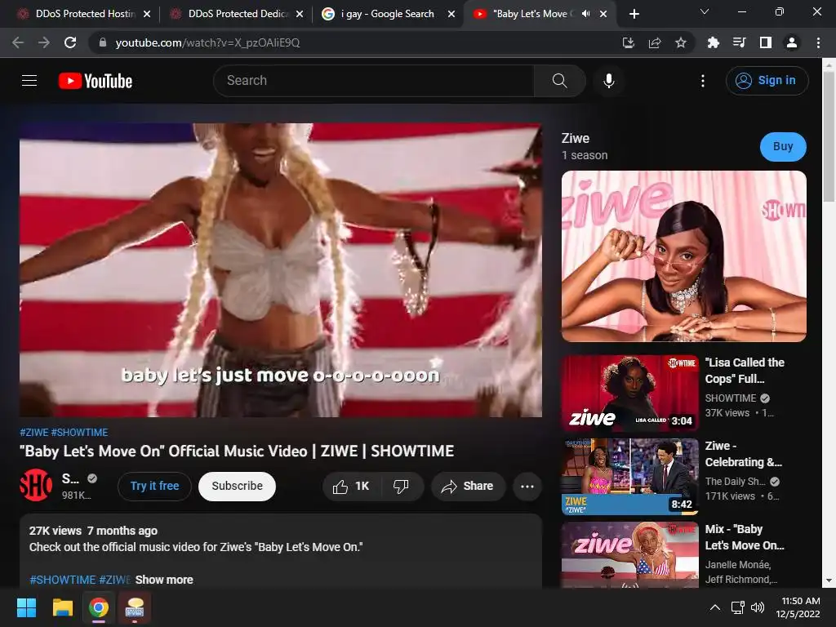The width and height of the screenshot is (836, 627).
Task: Reload the YouTube page
Action: [70, 42]
